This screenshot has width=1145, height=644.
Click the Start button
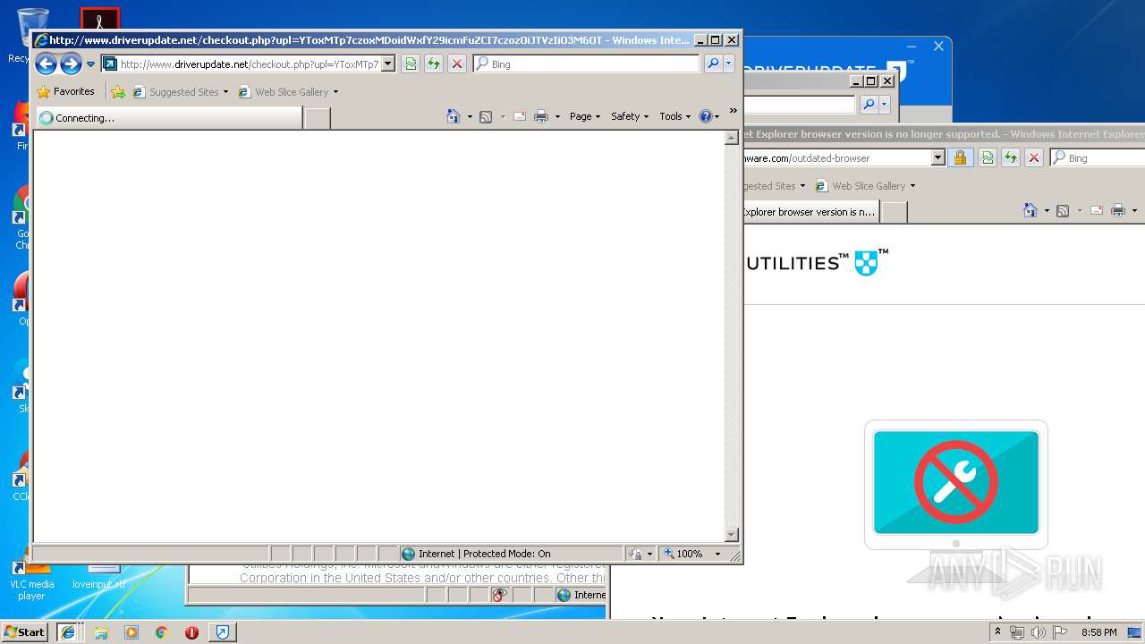click(x=24, y=631)
